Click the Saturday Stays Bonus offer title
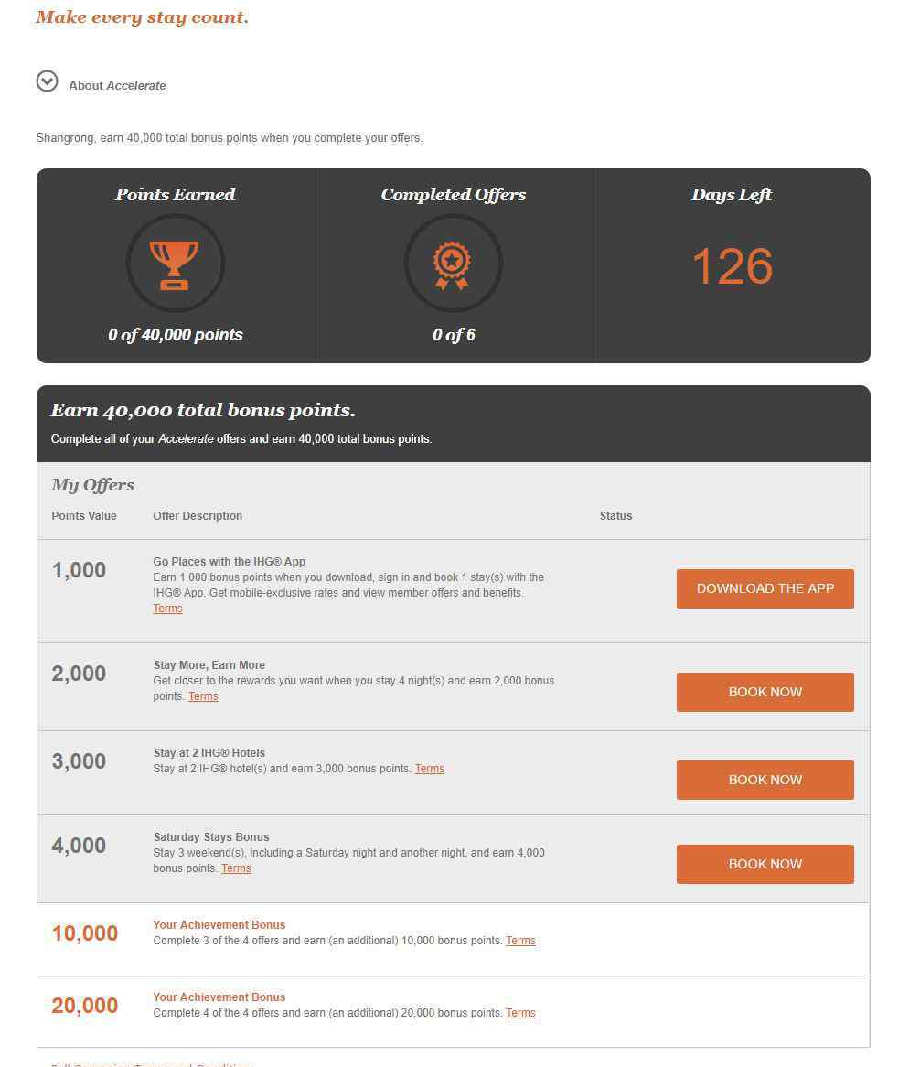Viewport: 920px width, 1067px height. [x=211, y=837]
